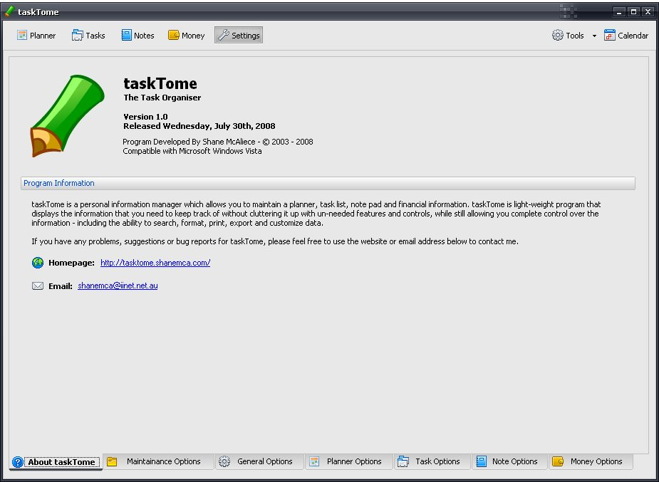659x482 pixels.
Task: Click the Settings wrench icon
Action: [224, 36]
